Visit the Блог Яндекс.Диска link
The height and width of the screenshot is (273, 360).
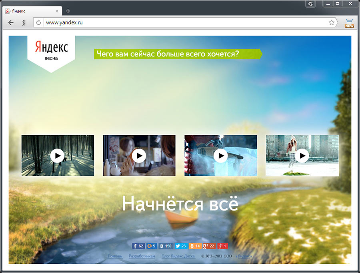(x=178, y=256)
